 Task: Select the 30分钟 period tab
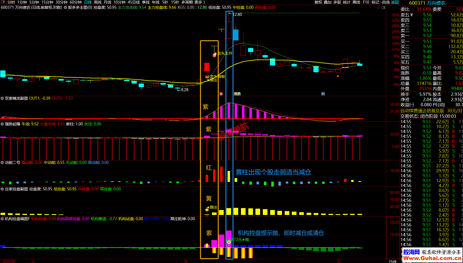pos(62,2)
